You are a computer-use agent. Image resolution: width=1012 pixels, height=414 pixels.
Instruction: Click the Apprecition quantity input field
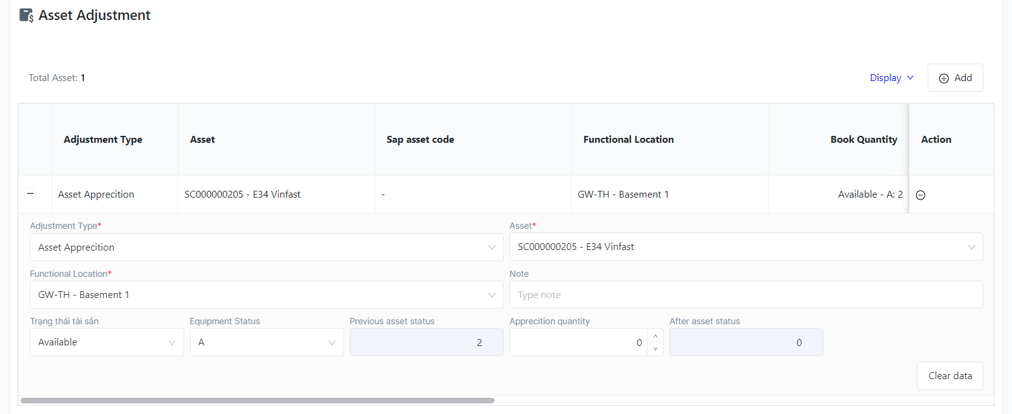pos(578,342)
